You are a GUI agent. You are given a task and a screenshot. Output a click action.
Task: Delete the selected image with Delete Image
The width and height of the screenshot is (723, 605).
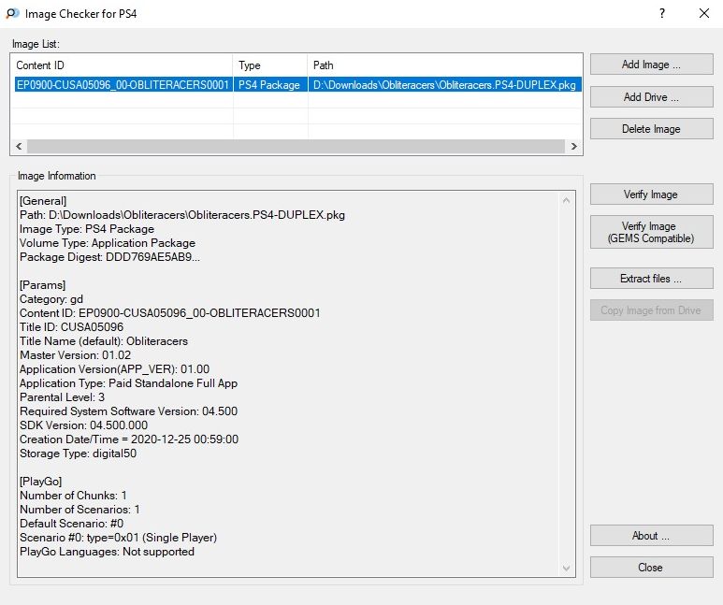click(652, 129)
